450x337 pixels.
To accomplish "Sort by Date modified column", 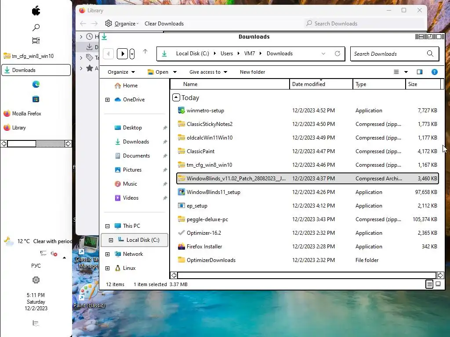I will (x=321, y=84).
